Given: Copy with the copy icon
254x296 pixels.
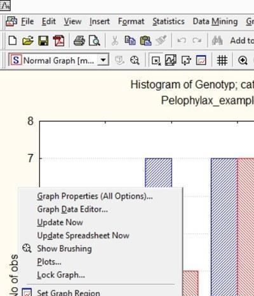Looking at the screenshot, I should [x=130, y=41].
